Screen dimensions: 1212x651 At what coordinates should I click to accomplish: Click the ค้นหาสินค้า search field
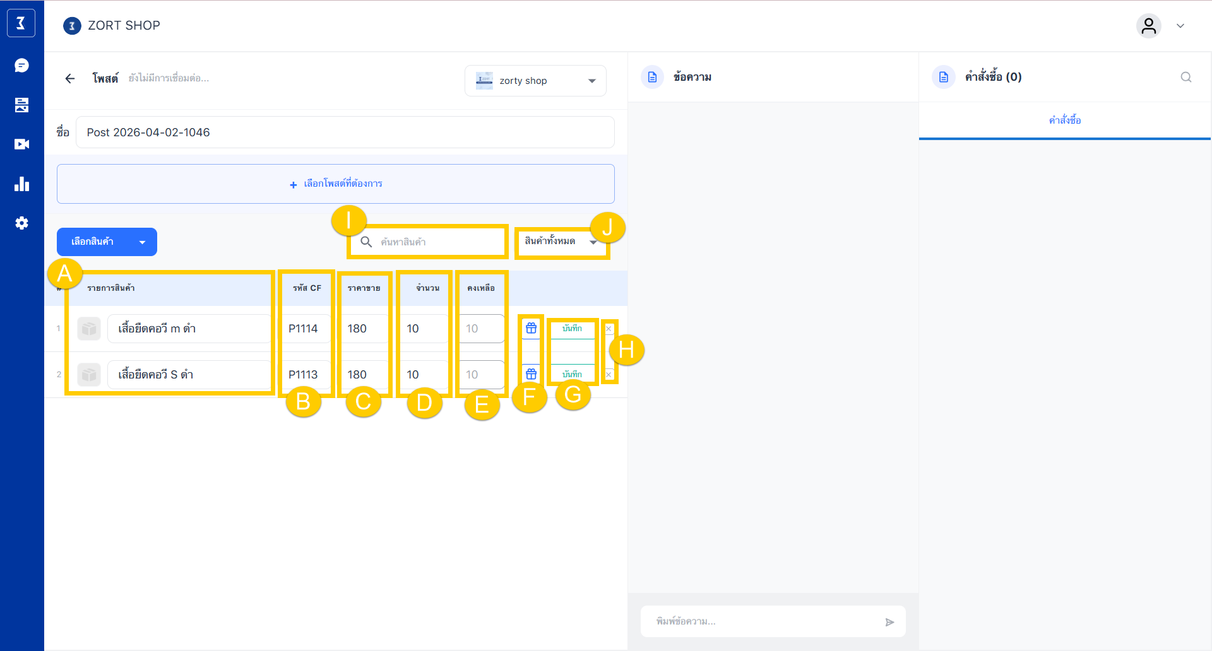tap(436, 242)
